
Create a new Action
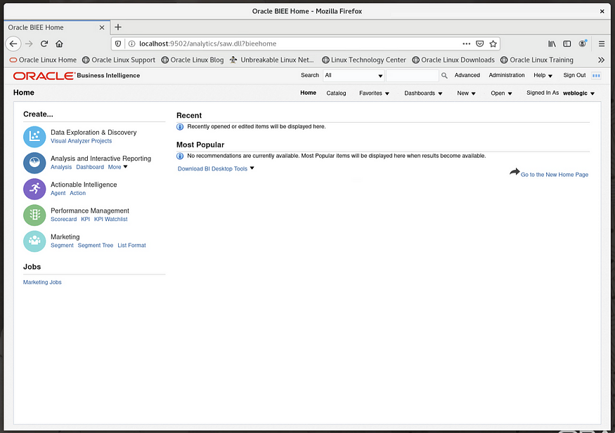point(77,193)
